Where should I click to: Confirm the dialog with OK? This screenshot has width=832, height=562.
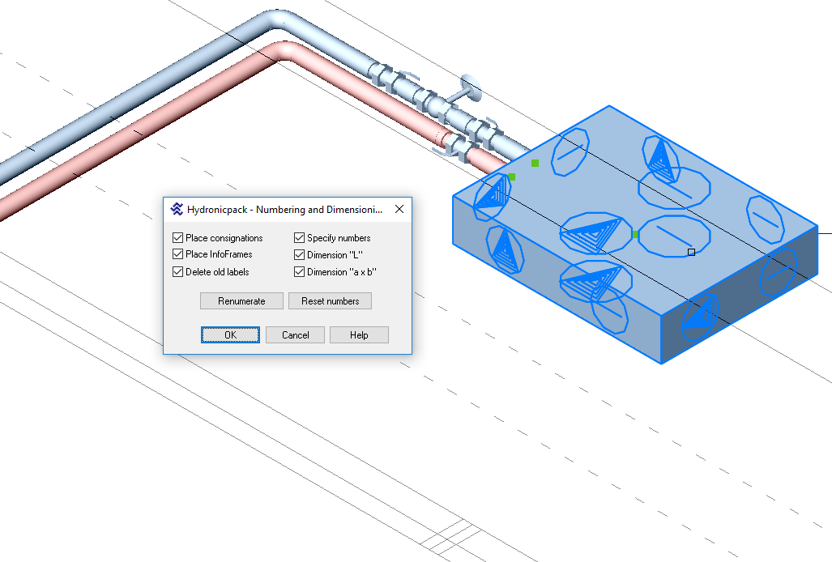pyautogui.click(x=230, y=335)
